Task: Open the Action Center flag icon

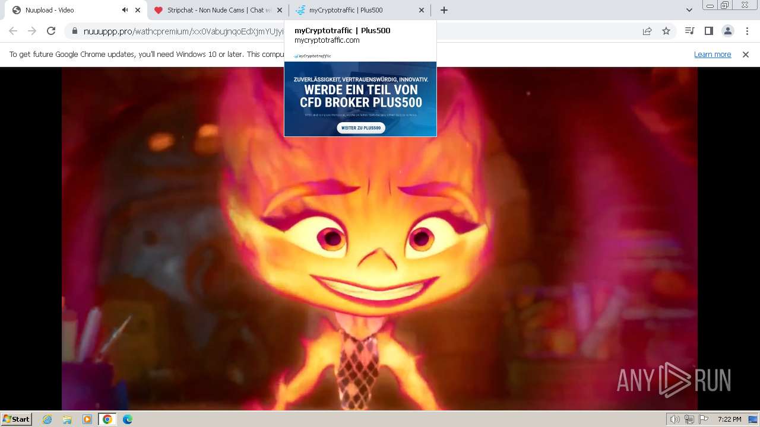Action: coord(704,419)
